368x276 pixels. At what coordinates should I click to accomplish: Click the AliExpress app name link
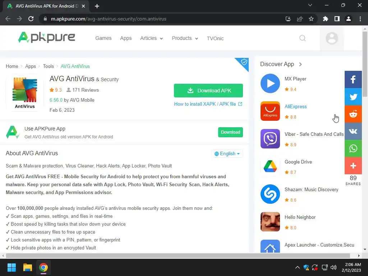295,106
